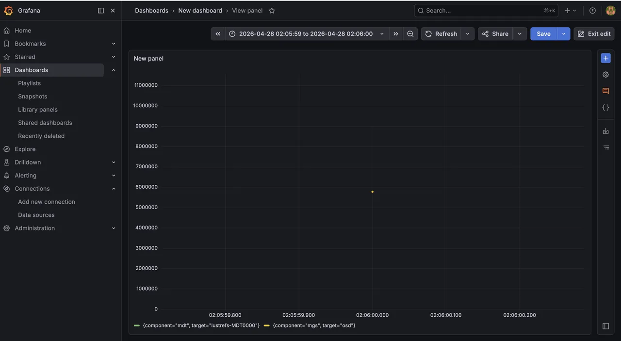Open Data sources
621x341 pixels.
pos(36,215)
